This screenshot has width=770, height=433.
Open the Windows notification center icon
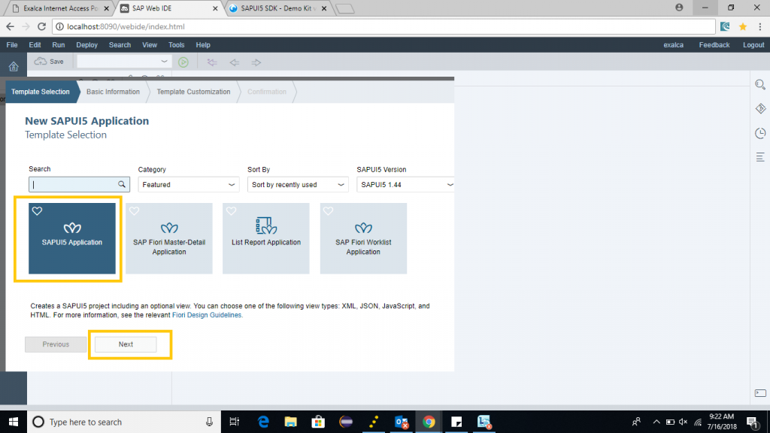[752, 422]
